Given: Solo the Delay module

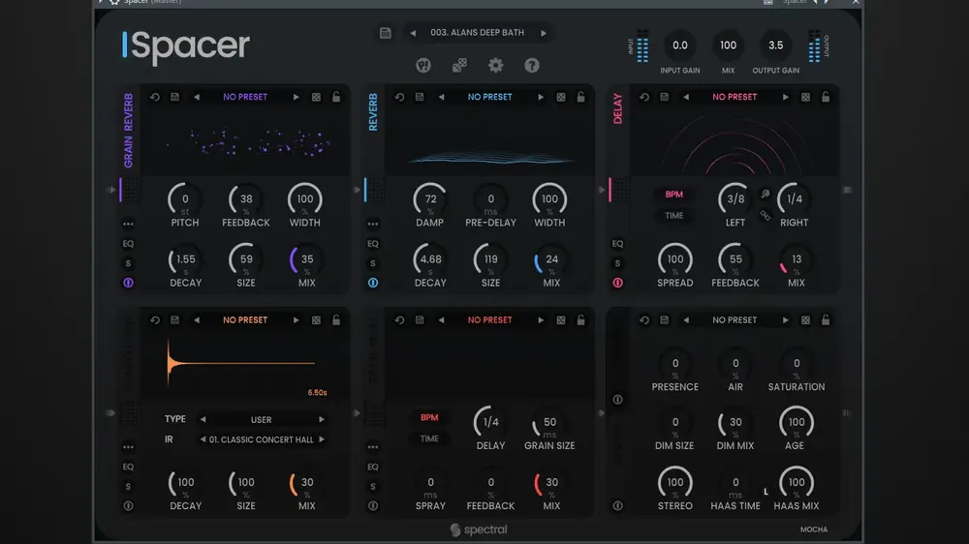Looking at the screenshot, I should pyautogui.click(x=617, y=263).
